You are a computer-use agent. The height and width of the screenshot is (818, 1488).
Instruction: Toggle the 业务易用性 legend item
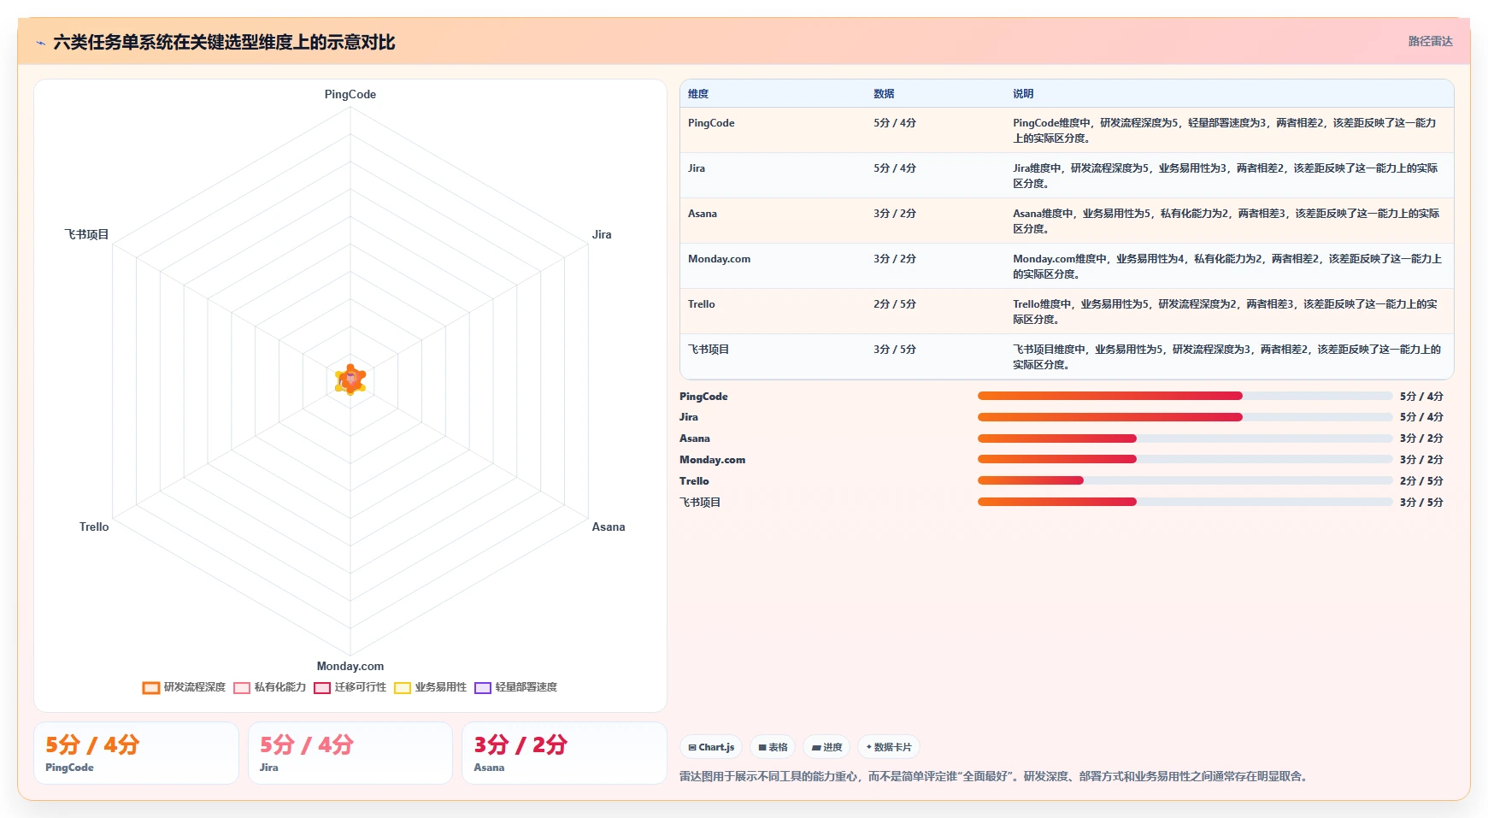[x=431, y=687]
